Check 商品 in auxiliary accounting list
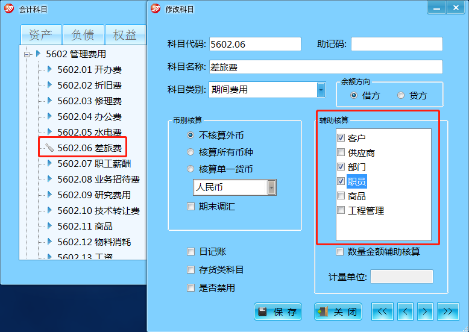The height and width of the screenshot is (332, 469). (341, 196)
